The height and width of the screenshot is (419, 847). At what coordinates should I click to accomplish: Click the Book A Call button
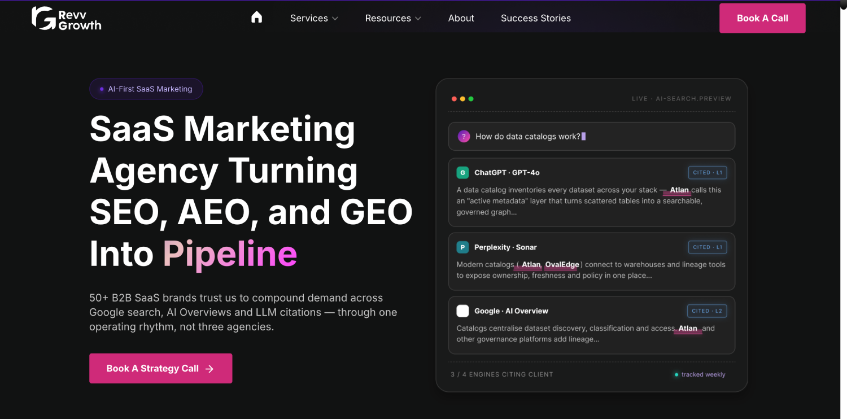click(762, 18)
